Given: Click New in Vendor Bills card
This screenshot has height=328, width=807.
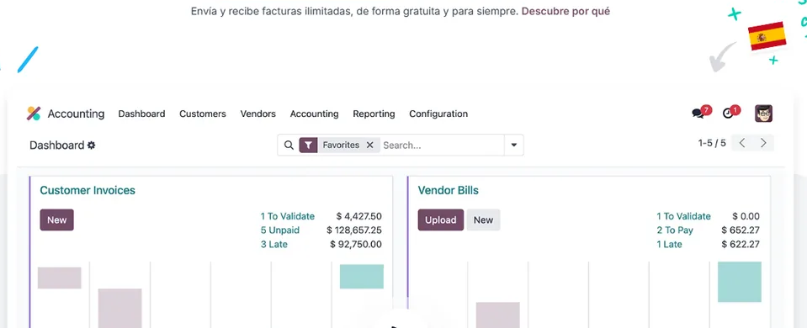Looking at the screenshot, I should tap(483, 220).
